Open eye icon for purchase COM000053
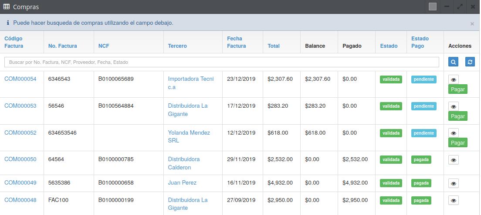 click(x=454, y=106)
